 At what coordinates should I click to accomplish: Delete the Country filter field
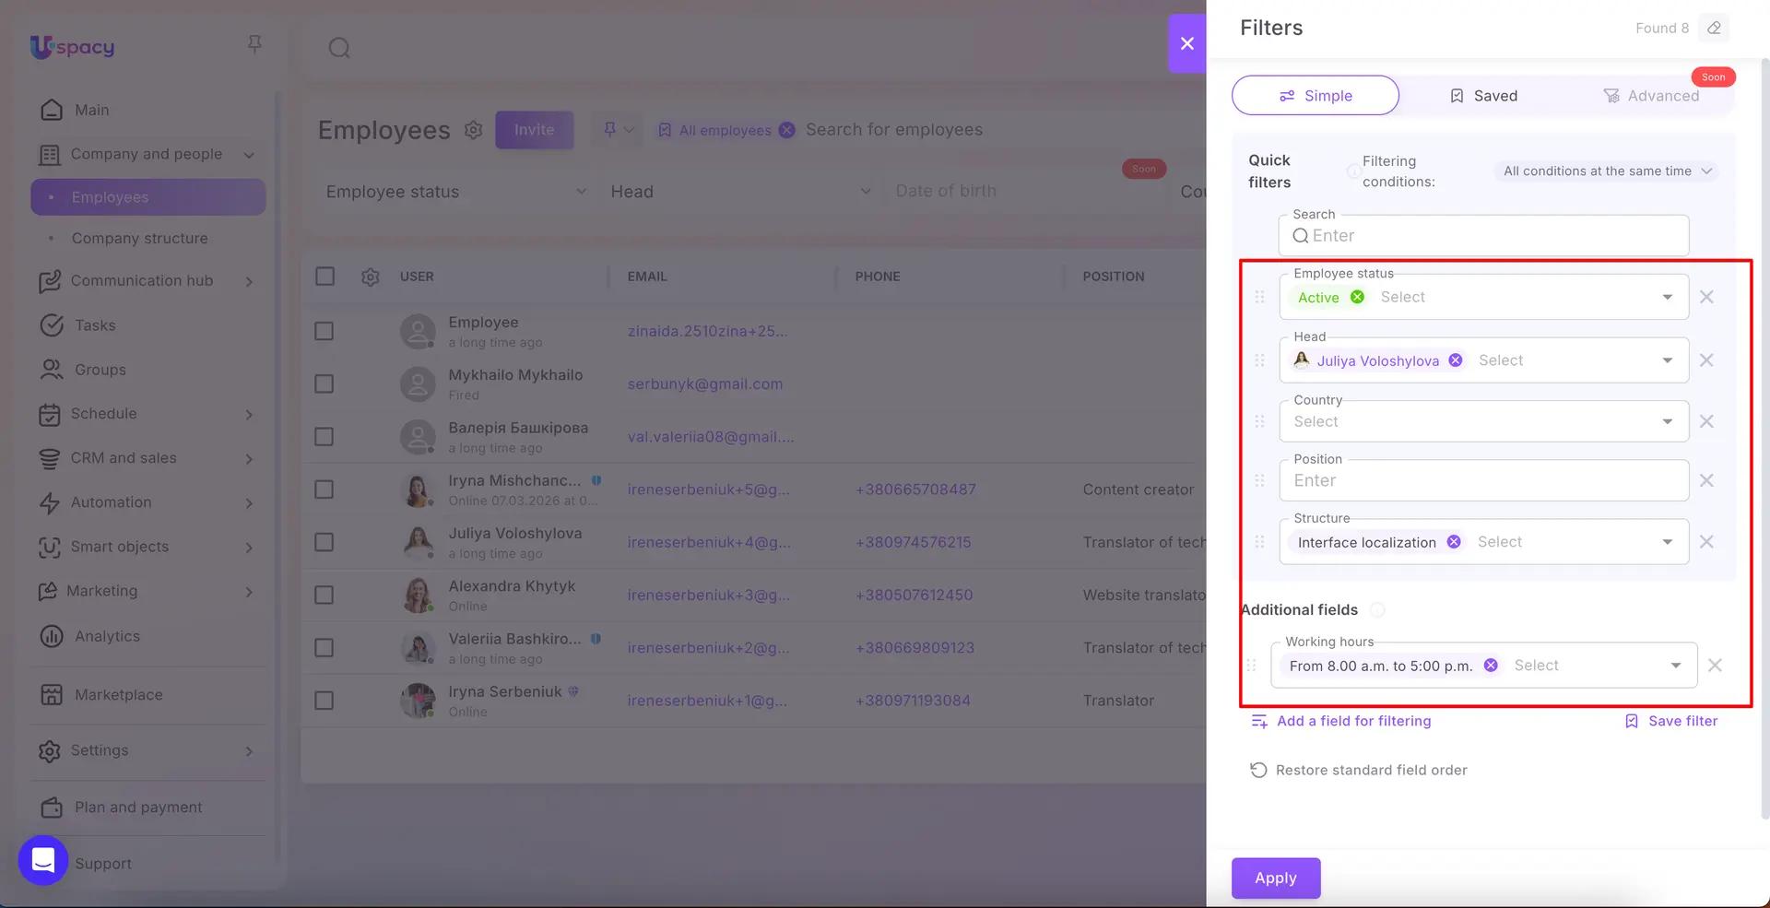click(1706, 421)
